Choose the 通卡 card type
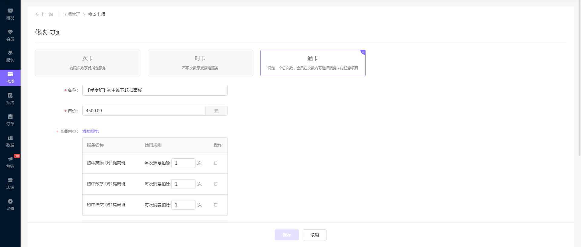581x247 pixels. pyautogui.click(x=313, y=63)
